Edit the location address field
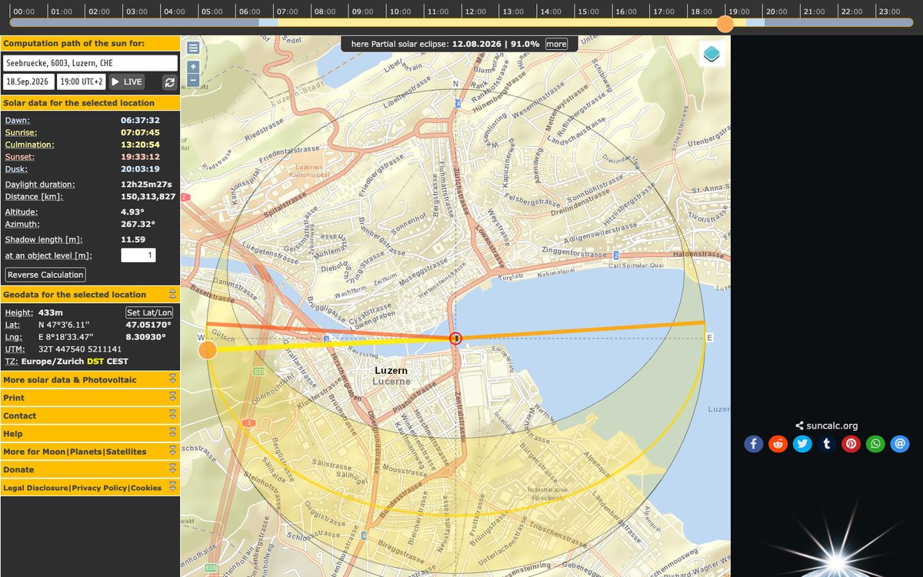This screenshot has width=923, height=577. coord(91,63)
